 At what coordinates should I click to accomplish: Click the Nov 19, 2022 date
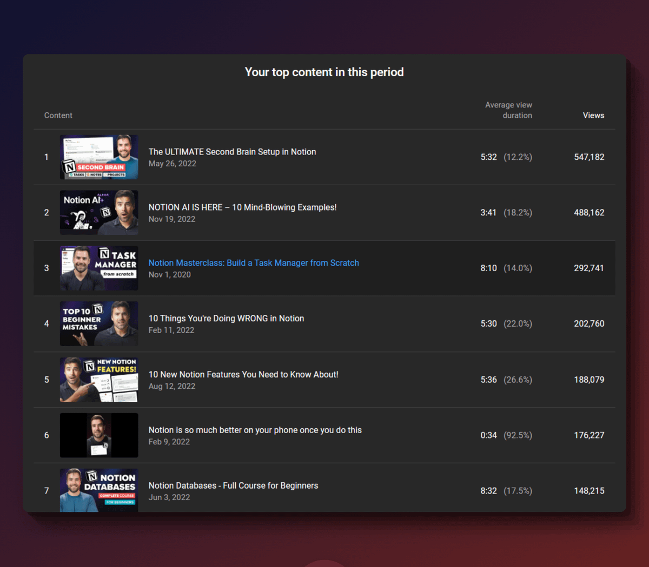pyautogui.click(x=172, y=219)
